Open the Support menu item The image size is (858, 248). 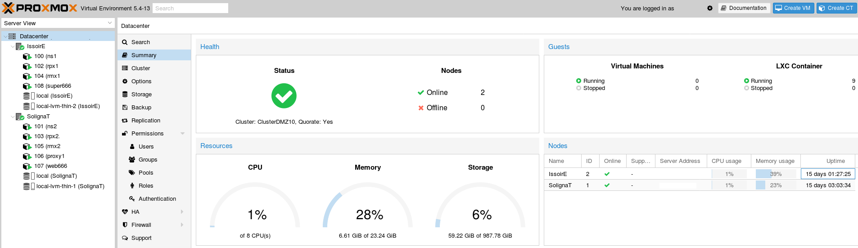pos(154,238)
